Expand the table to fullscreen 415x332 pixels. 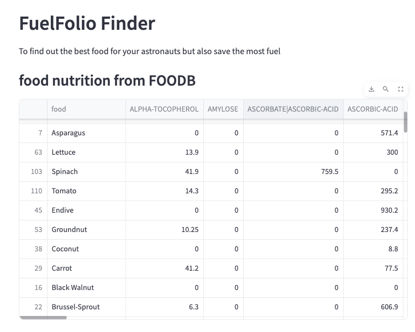click(401, 89)
